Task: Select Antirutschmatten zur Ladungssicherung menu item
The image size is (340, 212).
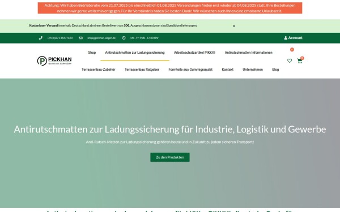Action: click(135, 53)
